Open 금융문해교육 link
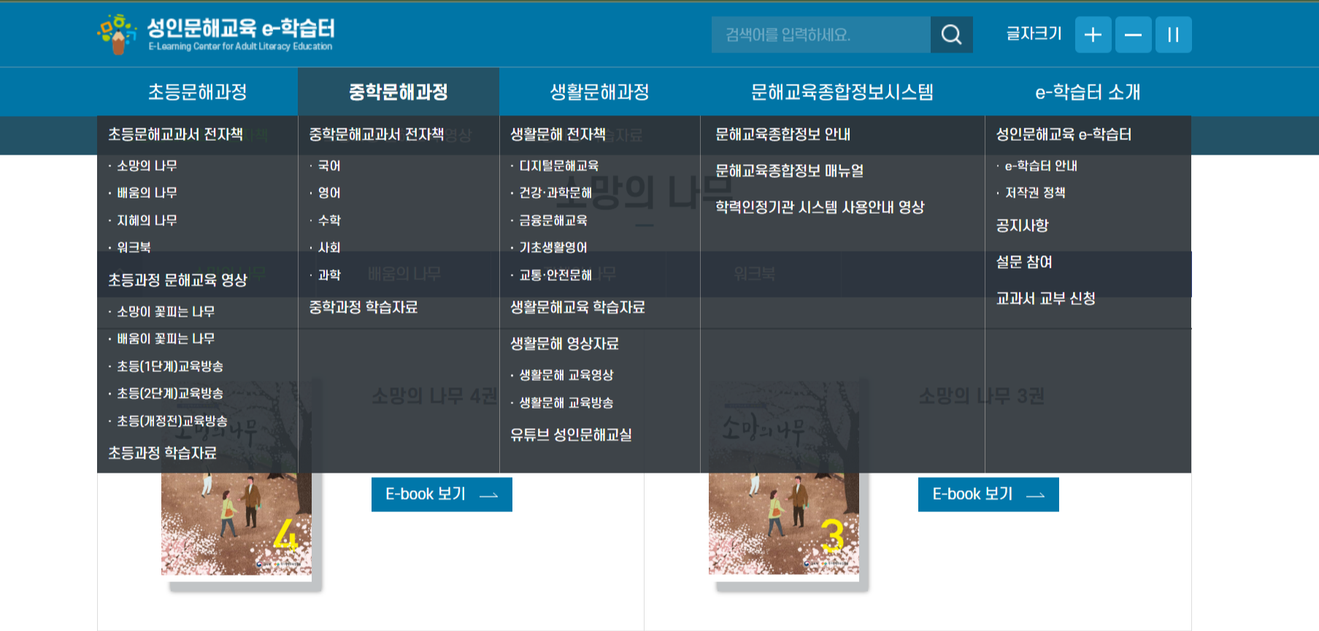The image size is (1319, 631). (x=553, y=220)
